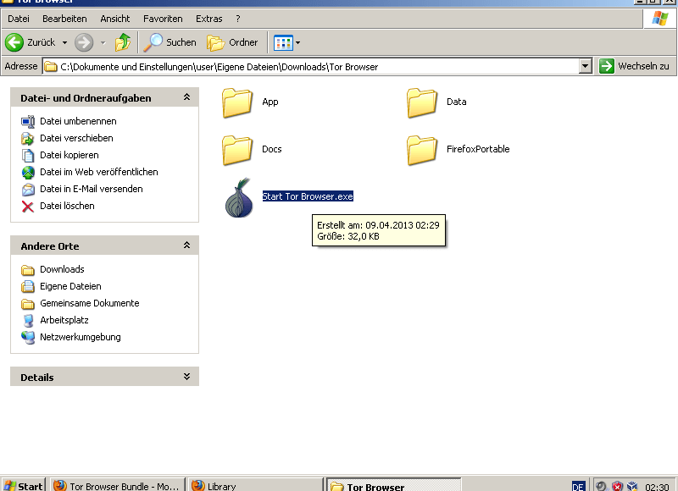Image resolution: width=678 pixels, height=491 pixels.
Task: Click the Datei in E-Mail versenden link
Action: click(x=92, y=189)
